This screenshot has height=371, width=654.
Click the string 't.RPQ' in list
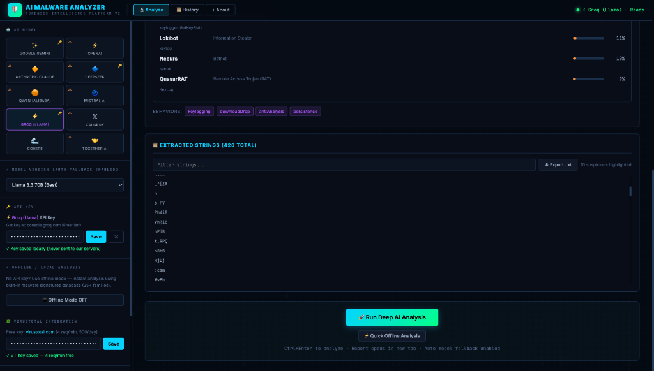click(x=161, y=241)
